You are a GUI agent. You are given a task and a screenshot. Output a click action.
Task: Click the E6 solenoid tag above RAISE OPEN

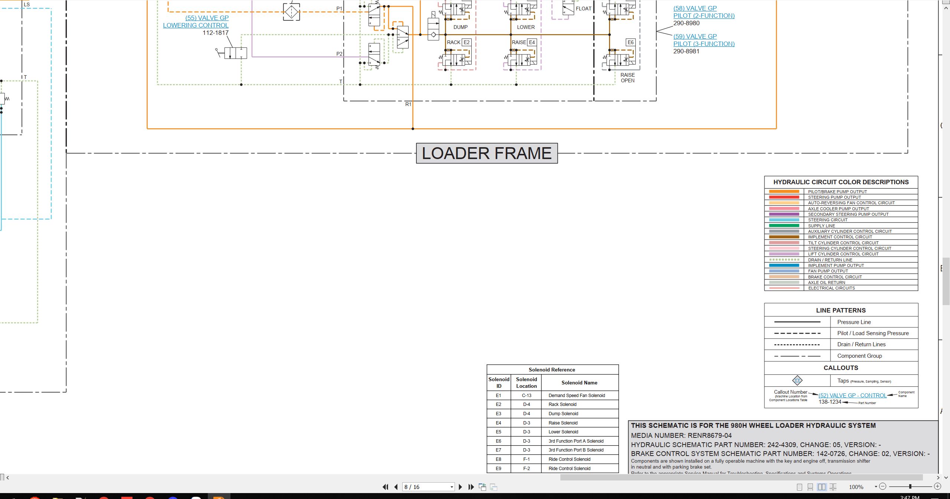coord(630,42)
